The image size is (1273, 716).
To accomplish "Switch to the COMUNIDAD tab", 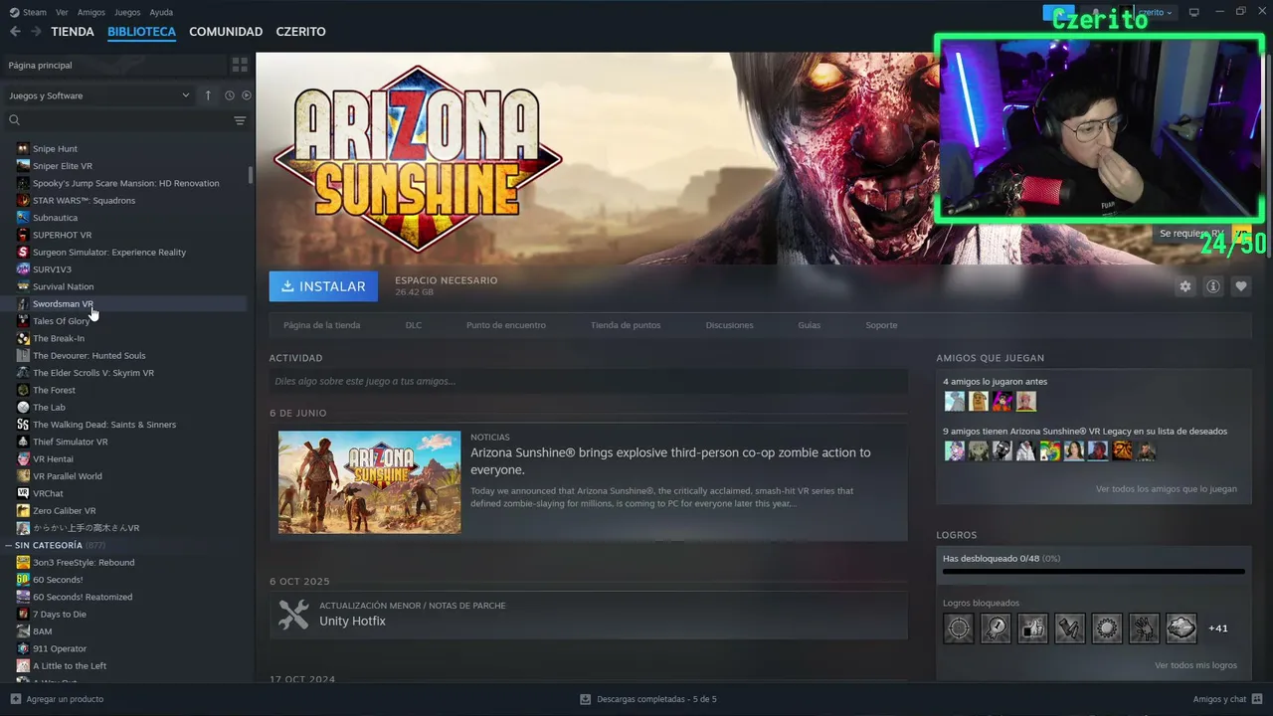I will pos(226,32).
